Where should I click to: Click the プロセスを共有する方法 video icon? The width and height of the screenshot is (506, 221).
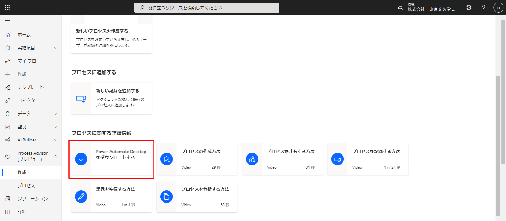[x=252, y=159]
